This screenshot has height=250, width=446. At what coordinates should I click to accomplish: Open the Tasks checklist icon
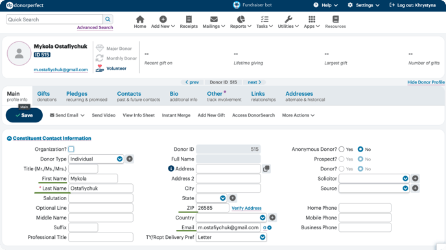pyautogui.click(x=264, y=19)
